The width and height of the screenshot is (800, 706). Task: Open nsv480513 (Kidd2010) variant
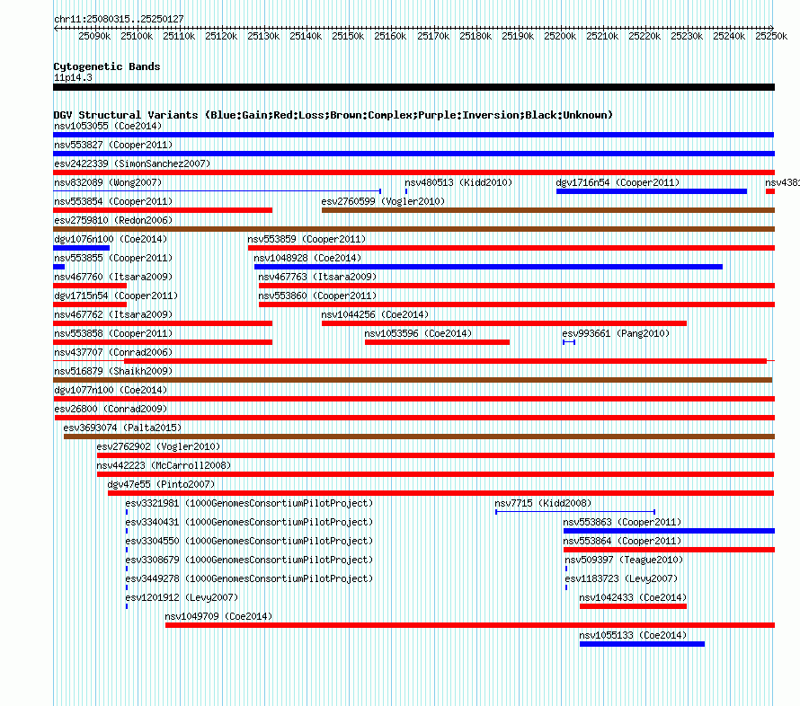pyautogui.click(x=458, y=182)
